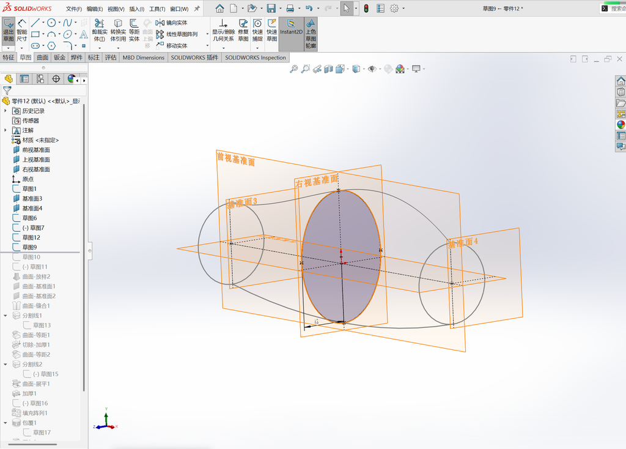Open the Display Style dropdown arrow
The height and width of the screenshot is (449, 626).
pos(364,69)
